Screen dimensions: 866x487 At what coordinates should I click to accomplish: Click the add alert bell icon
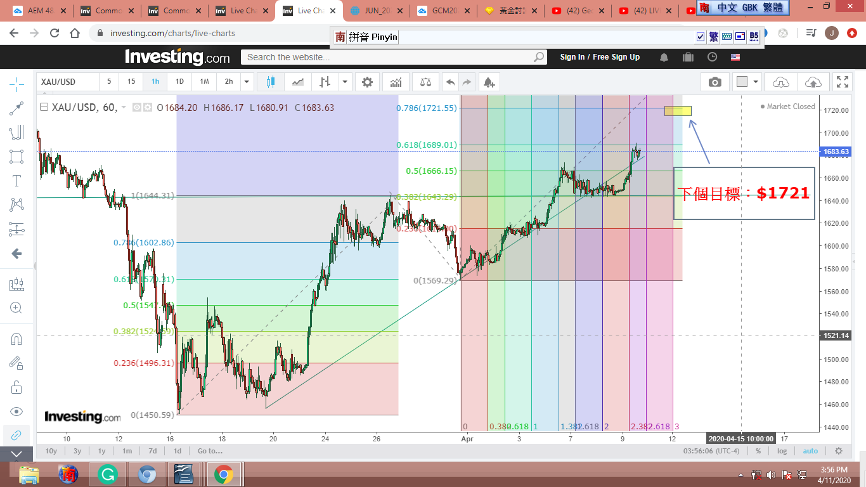pyautogui.click(x=488, y=82)
